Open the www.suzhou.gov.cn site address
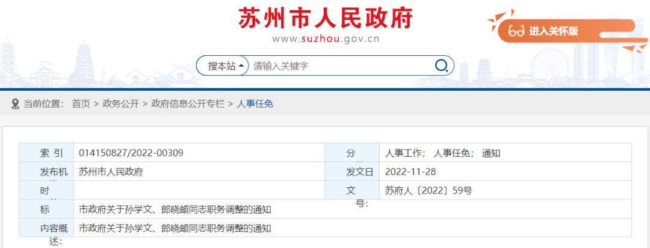Screen dimensions: 650x248 click(326, 40)
